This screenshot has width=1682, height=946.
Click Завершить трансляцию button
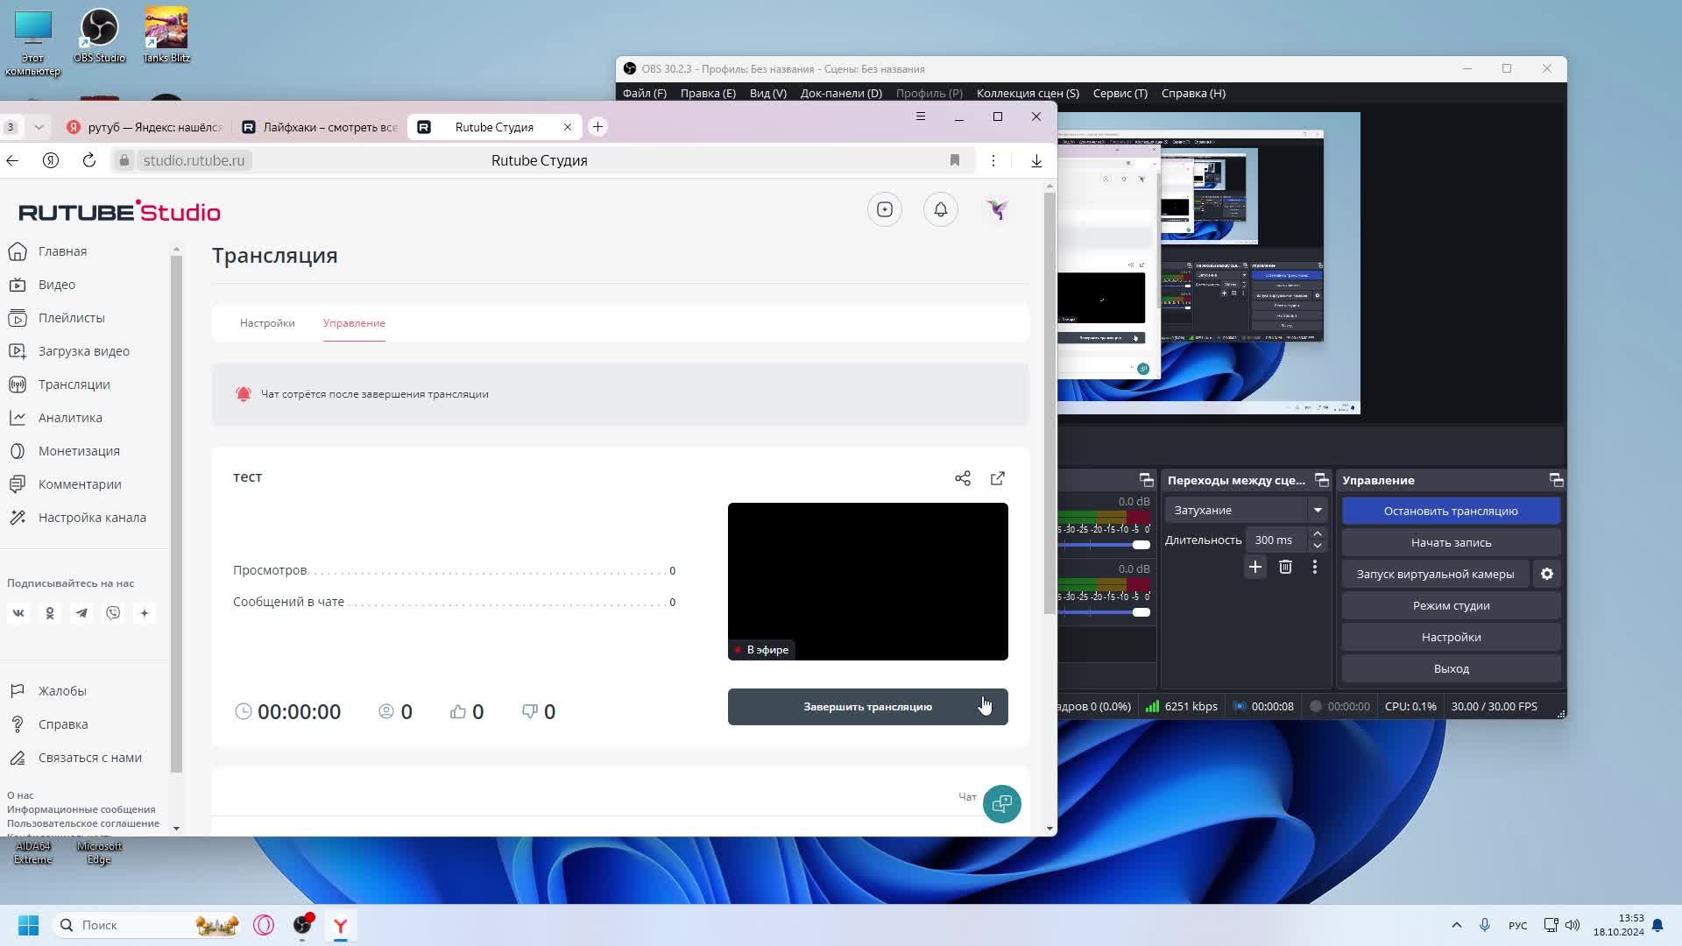click(867, 707)
